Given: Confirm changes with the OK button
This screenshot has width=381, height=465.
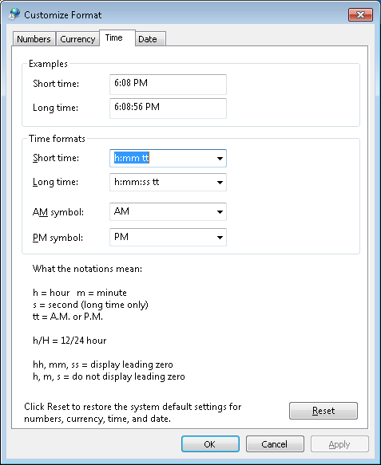Looking at the screenshot, I should (x=210, y=444).
